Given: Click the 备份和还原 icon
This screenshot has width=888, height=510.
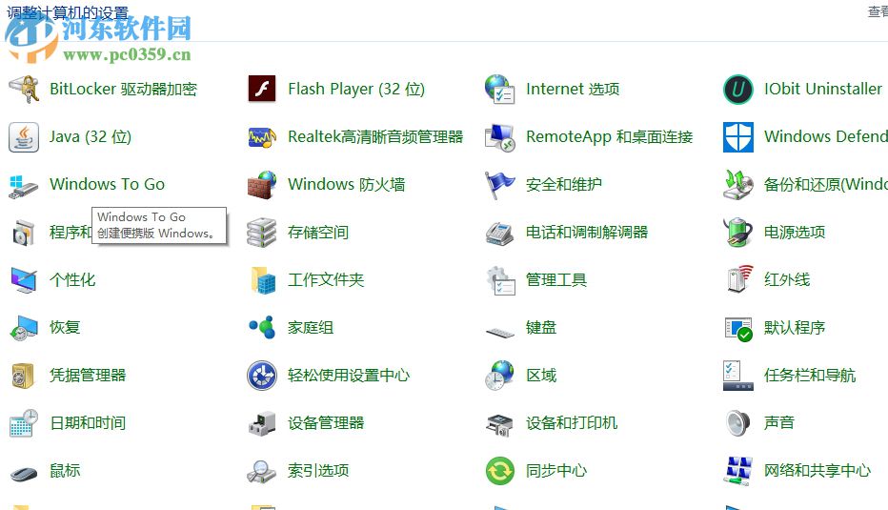Looking at the screenshot, I should pos(737,185).
